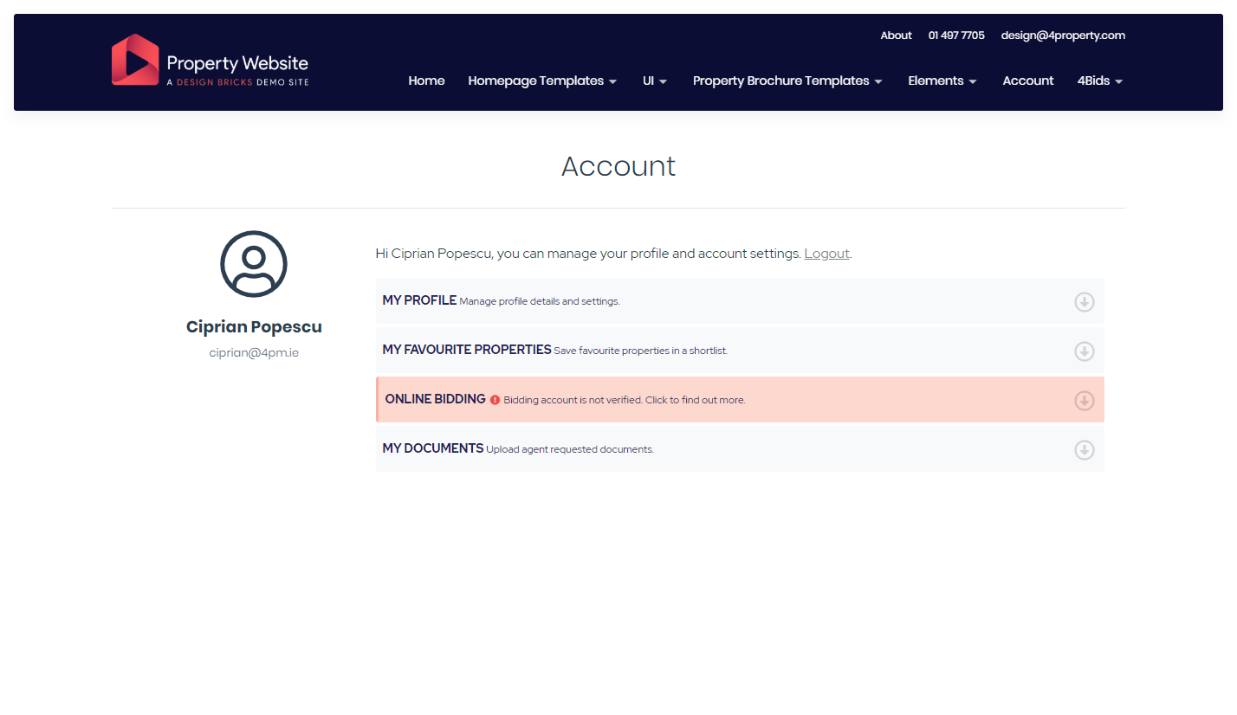
Task: Open the Homepage Templates dropdown menu
Action: 542,81
